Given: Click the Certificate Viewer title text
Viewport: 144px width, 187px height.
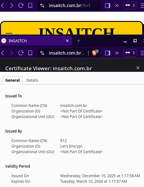Looking at the screenshot, I should pos(49,68).
